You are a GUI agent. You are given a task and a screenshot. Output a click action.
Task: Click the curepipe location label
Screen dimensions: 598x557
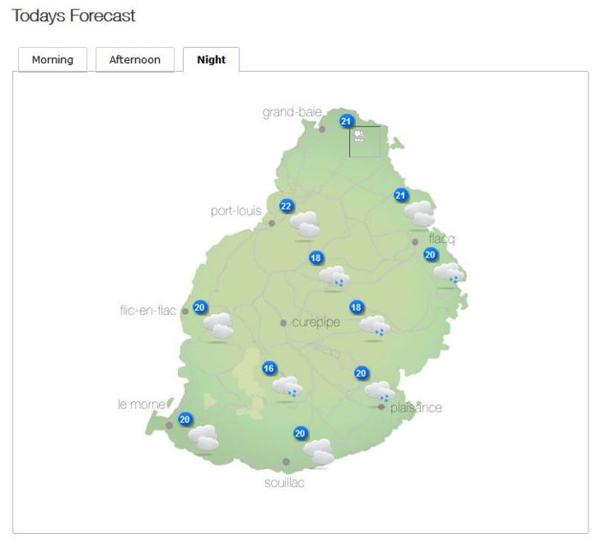pyautogui.click(x=316, y=323)
